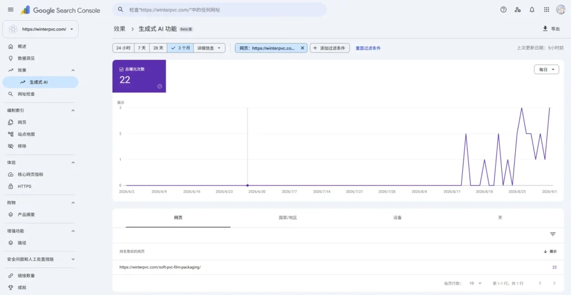Select the 24 小时 date range

pos(123,48)
